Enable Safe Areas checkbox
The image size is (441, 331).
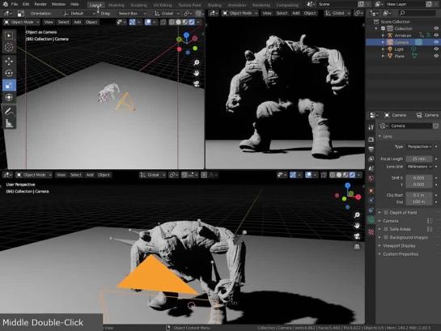(x=386, y=229)
